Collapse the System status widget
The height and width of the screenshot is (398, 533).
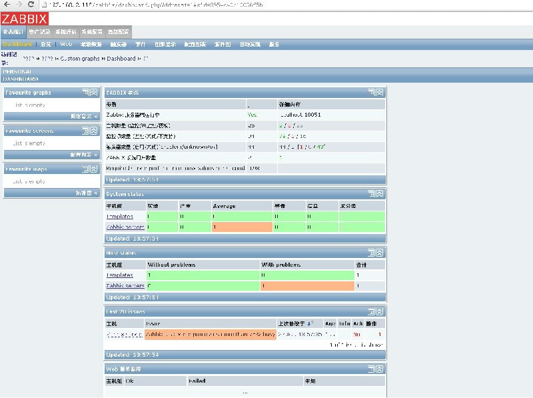point(379,194)
